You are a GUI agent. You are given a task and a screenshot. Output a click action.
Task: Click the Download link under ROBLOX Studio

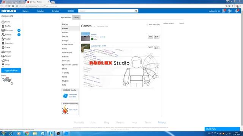click(x=73, y=94)
